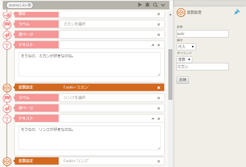Image resolution: width=246 pixels, height=167 pixels.
Task: Select the 停止 component row
Action: pyautogui.click(x=89, y=14)
